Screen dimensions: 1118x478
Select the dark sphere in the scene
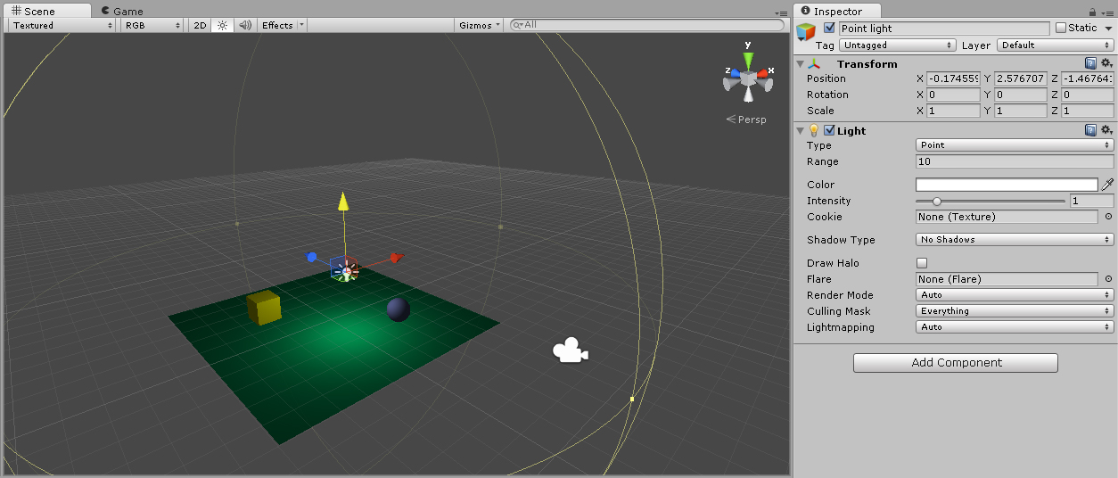[x=398, y=309]
